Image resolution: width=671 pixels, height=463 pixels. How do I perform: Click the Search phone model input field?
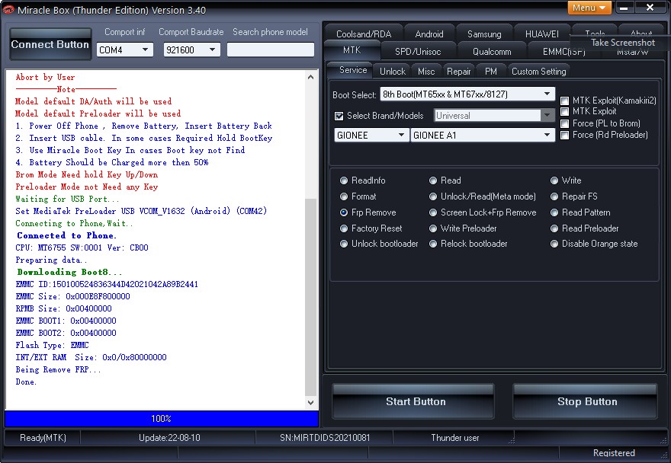271,49
